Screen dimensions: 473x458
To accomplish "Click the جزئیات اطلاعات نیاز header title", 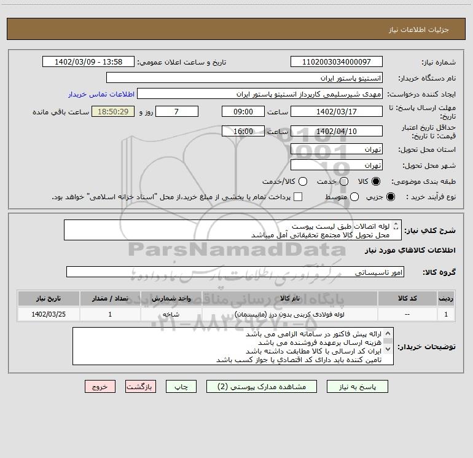I will [419, 30].
